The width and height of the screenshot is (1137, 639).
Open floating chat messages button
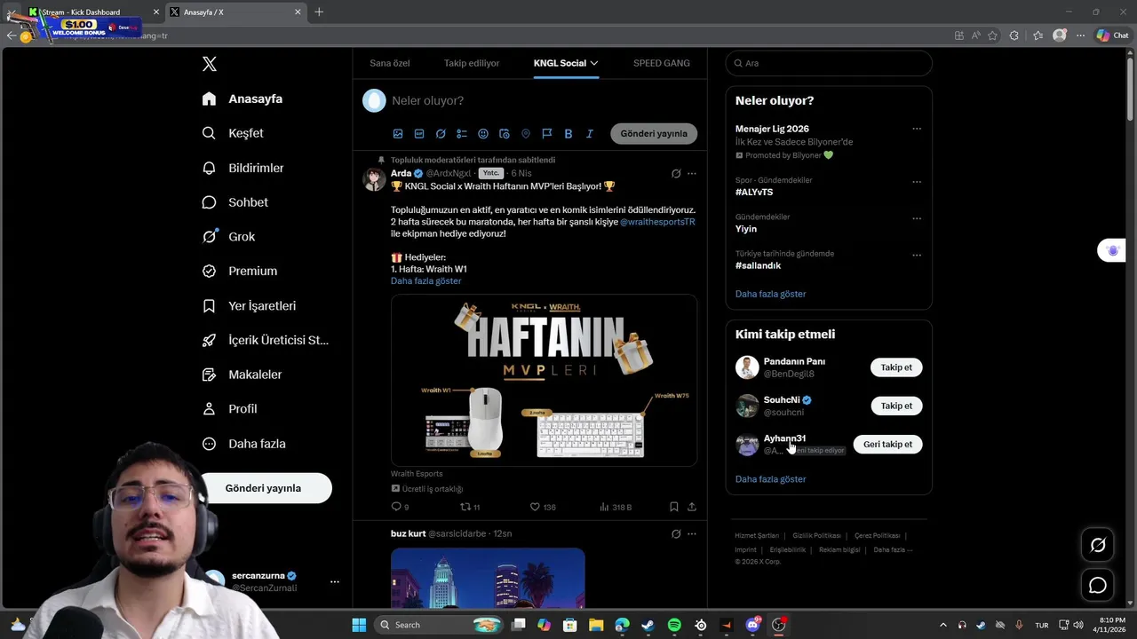pyautogui.click(x=1098, y=585)
